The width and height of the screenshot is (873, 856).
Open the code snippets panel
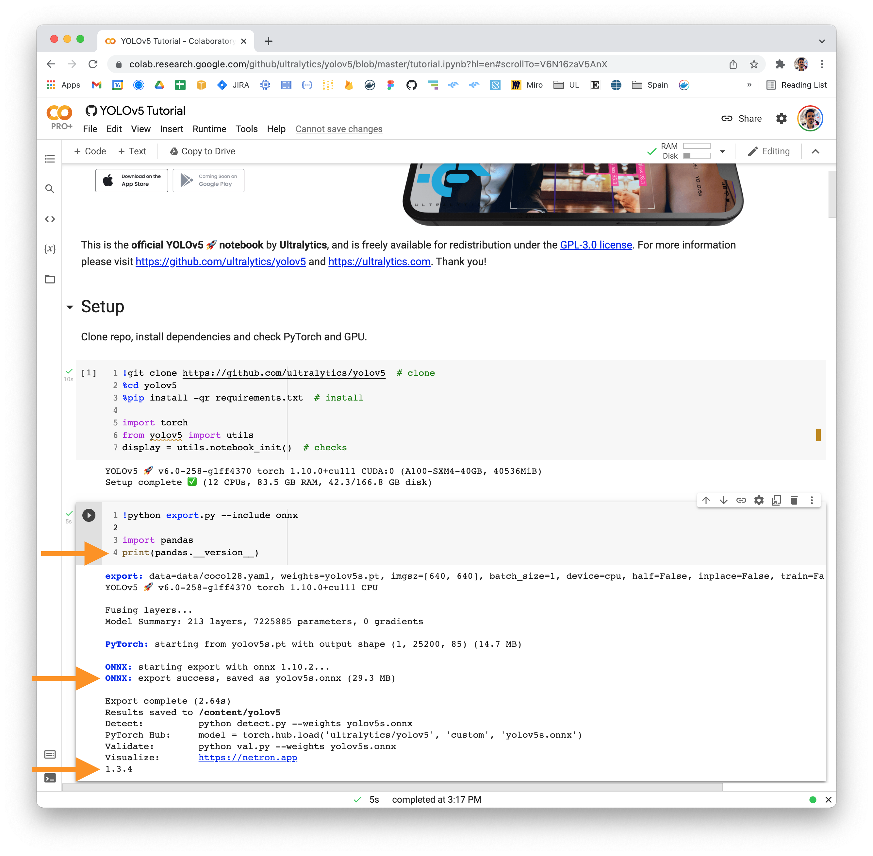[x=50, y=219]
